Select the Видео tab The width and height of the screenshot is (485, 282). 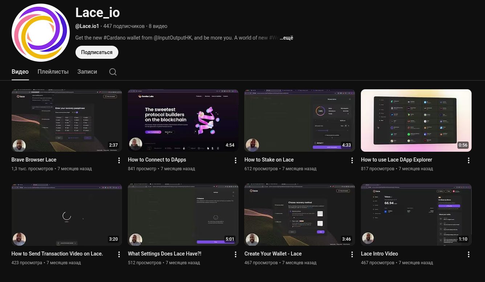pos(20,72)
